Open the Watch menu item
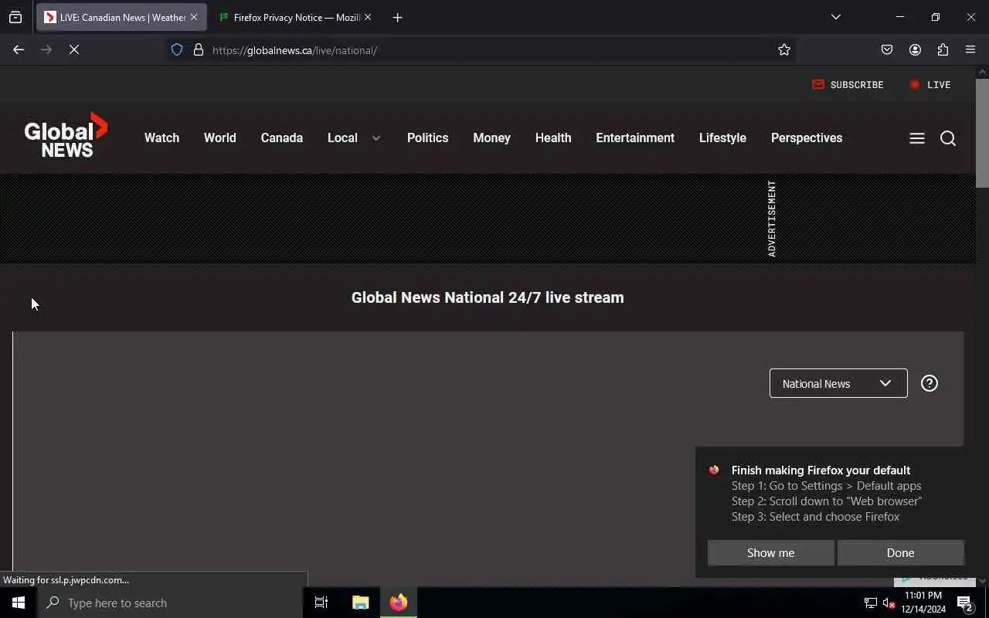The height and width of the screenshot is (618, 989). coord(161,138)
